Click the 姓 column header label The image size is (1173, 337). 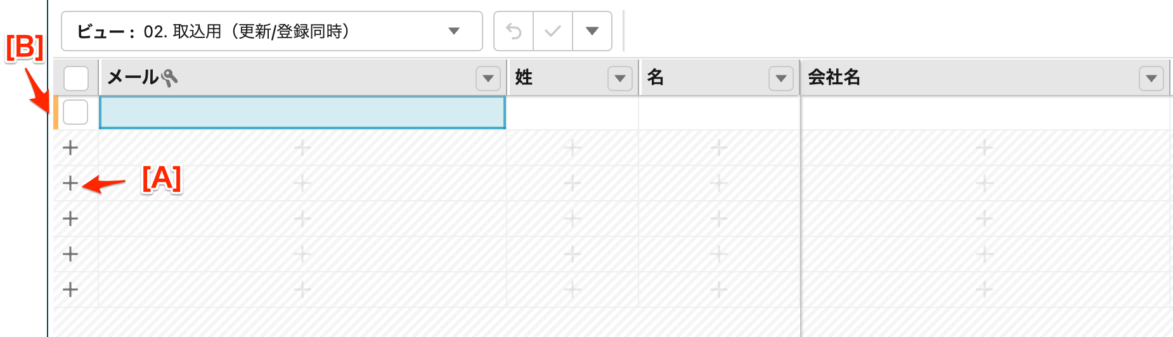[x=524, y=78]
